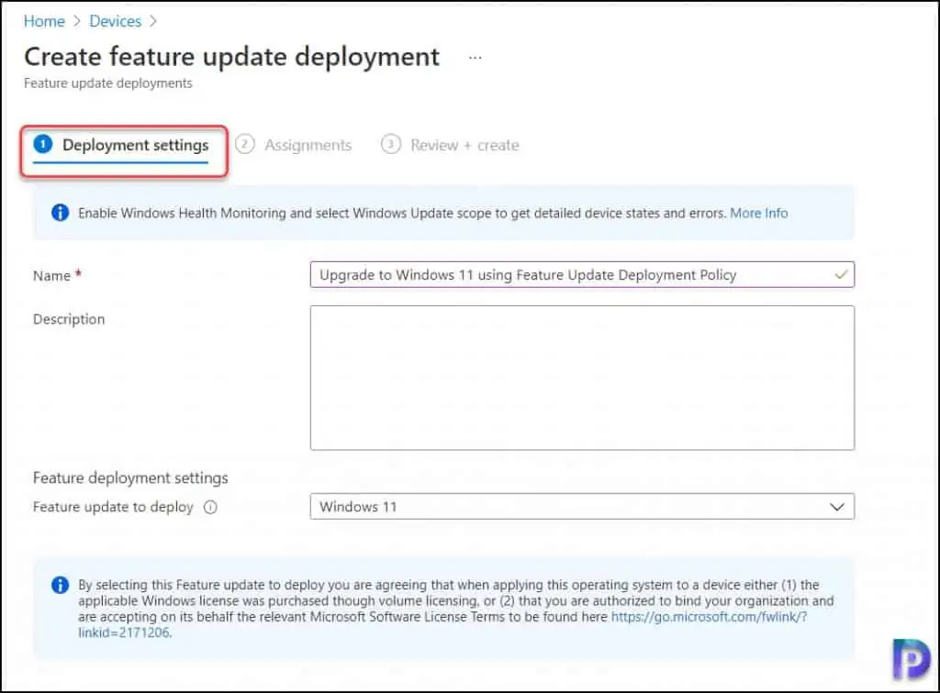Click the More Info link
The height and width of the screenshot is (693, 940).
point(759,213)
